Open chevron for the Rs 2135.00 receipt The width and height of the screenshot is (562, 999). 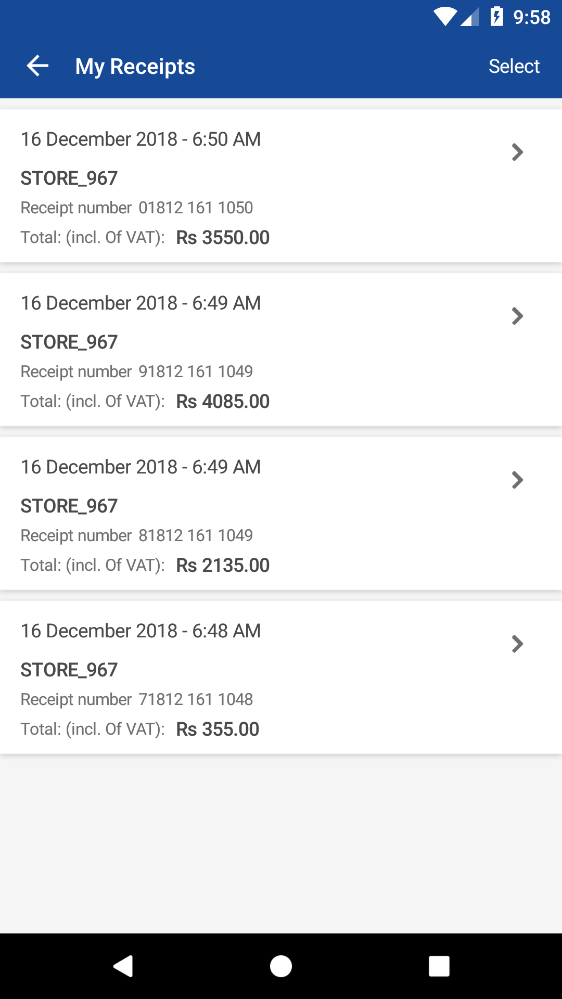tap(517, 480)
